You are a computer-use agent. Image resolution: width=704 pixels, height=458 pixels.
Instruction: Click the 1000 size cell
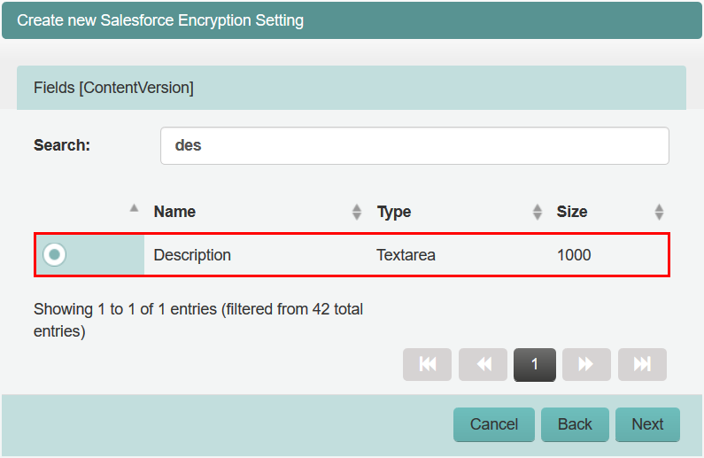(574, 255)
